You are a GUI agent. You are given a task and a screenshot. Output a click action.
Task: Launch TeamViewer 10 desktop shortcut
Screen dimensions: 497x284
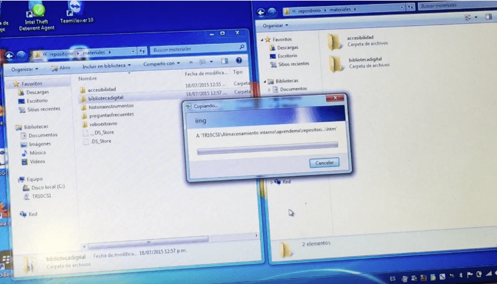77,13
